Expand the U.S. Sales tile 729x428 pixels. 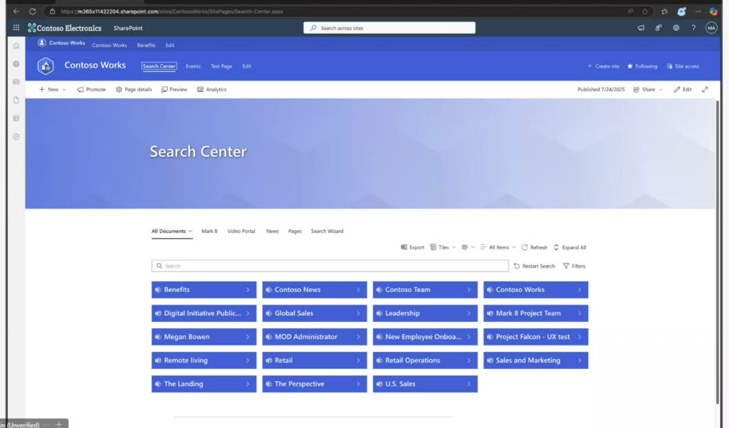468,385
